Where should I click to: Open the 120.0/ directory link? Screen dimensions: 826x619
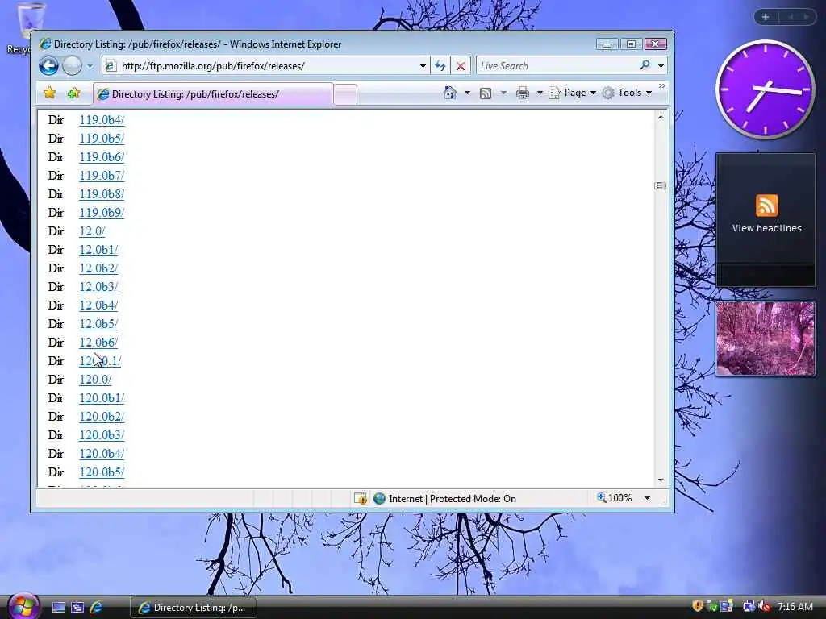pyautogui.click(x=95, y=380)
